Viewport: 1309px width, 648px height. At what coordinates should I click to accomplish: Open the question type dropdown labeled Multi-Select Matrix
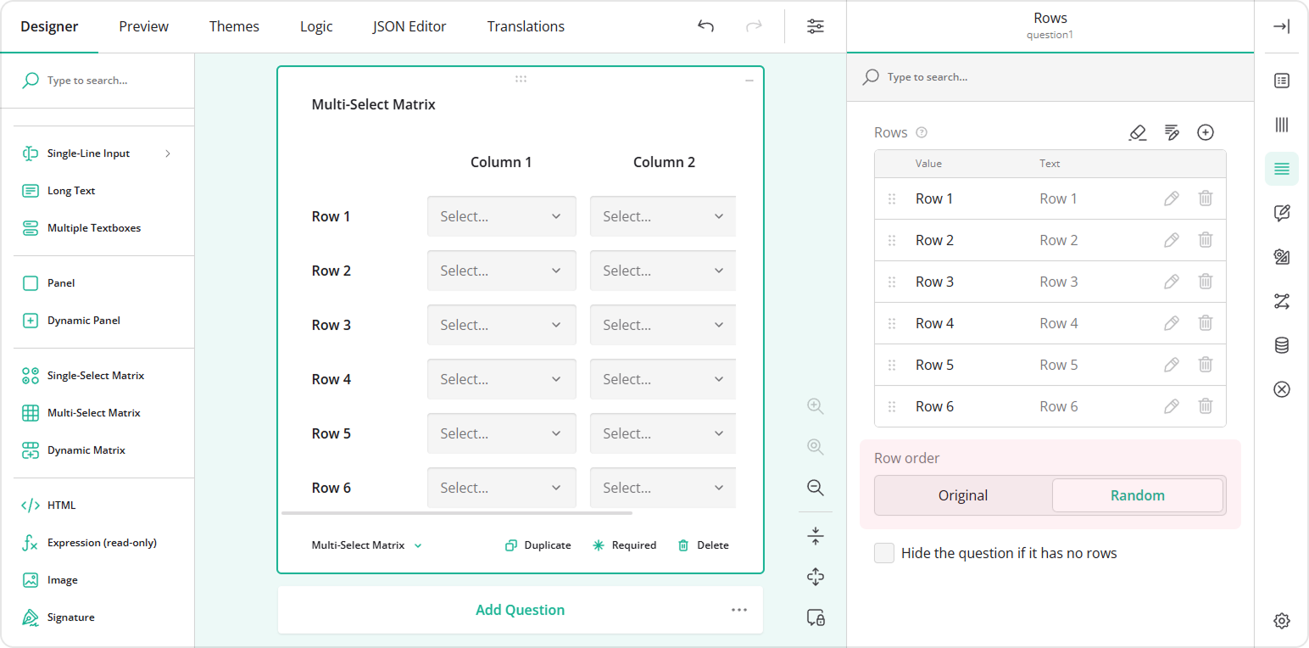coord(366,545)
